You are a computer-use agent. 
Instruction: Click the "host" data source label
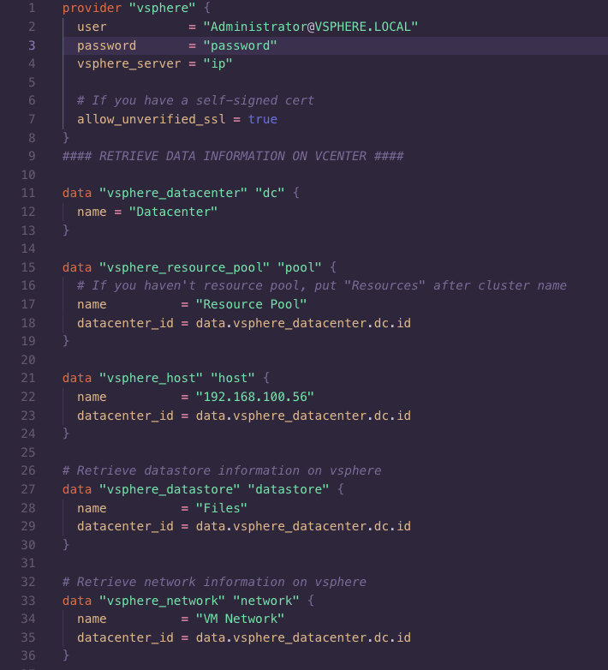pos(233,378)
